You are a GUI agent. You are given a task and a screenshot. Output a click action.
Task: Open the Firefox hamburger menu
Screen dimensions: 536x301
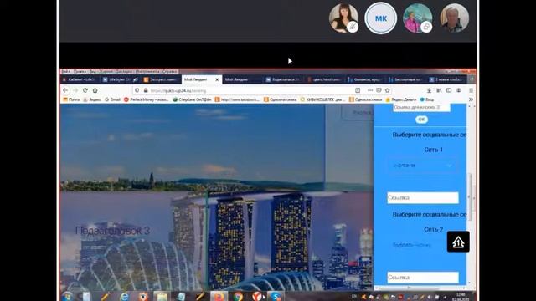471,90
